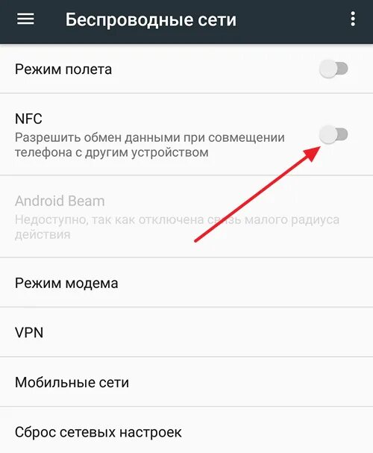The image size is (373, 453).
Task: Select the greyed-out Android Beam title
Action: [60, 201]
